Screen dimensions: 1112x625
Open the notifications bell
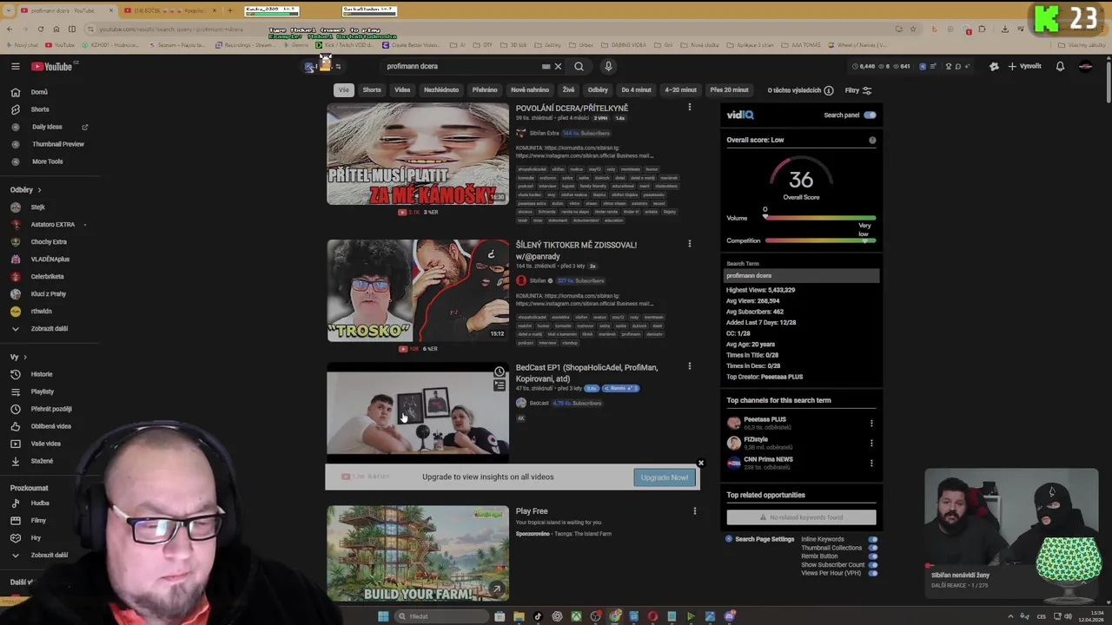1060,66
